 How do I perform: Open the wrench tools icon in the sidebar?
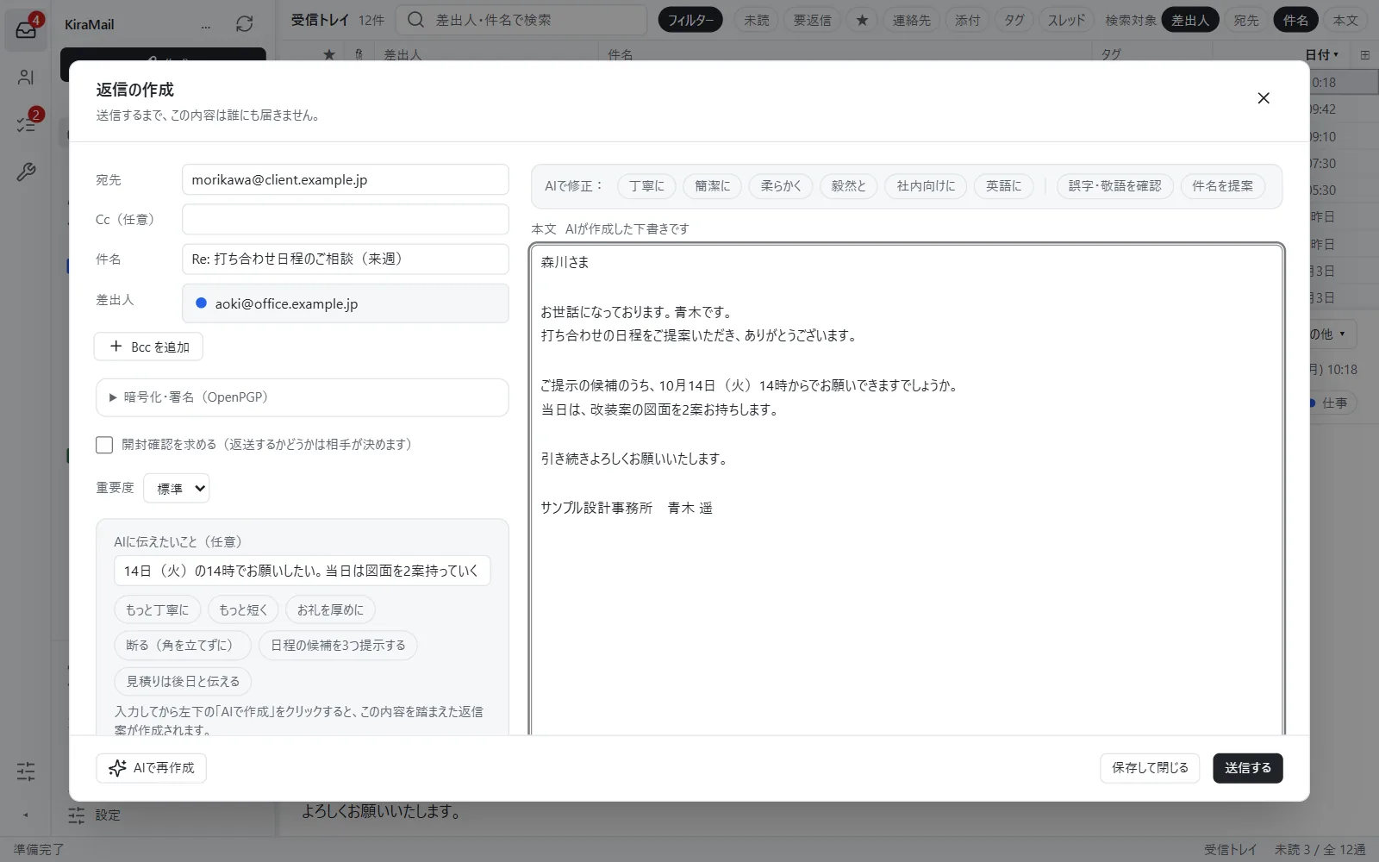pyautogui.click(x=26, y=172)
